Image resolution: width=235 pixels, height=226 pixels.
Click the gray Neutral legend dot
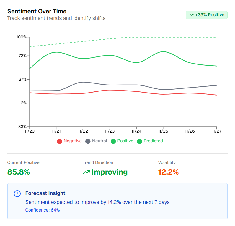[88, 141]
